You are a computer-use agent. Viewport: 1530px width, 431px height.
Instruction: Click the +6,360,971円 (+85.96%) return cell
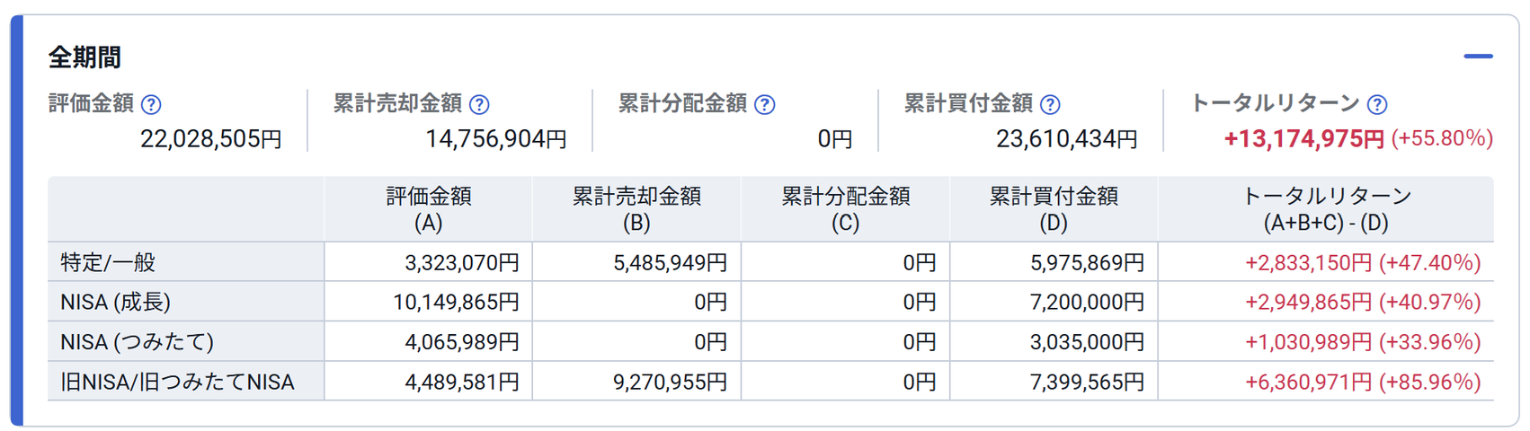point(1362,383)
